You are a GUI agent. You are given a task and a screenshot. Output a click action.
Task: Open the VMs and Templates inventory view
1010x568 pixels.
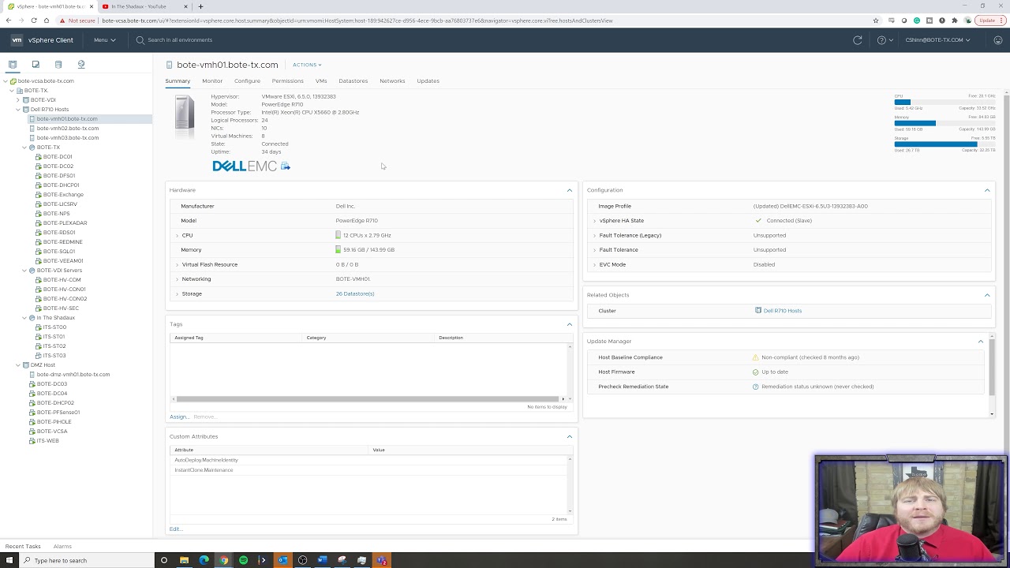36,65
